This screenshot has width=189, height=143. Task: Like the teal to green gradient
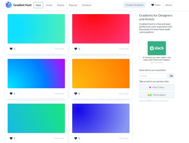[x=12, y=138]
